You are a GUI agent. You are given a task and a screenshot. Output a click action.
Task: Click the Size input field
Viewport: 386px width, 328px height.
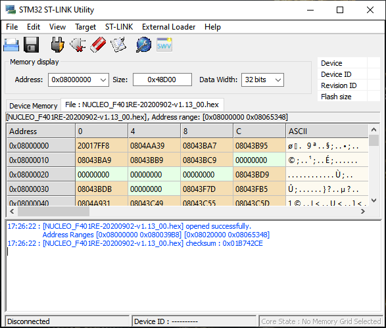[162, 80]
